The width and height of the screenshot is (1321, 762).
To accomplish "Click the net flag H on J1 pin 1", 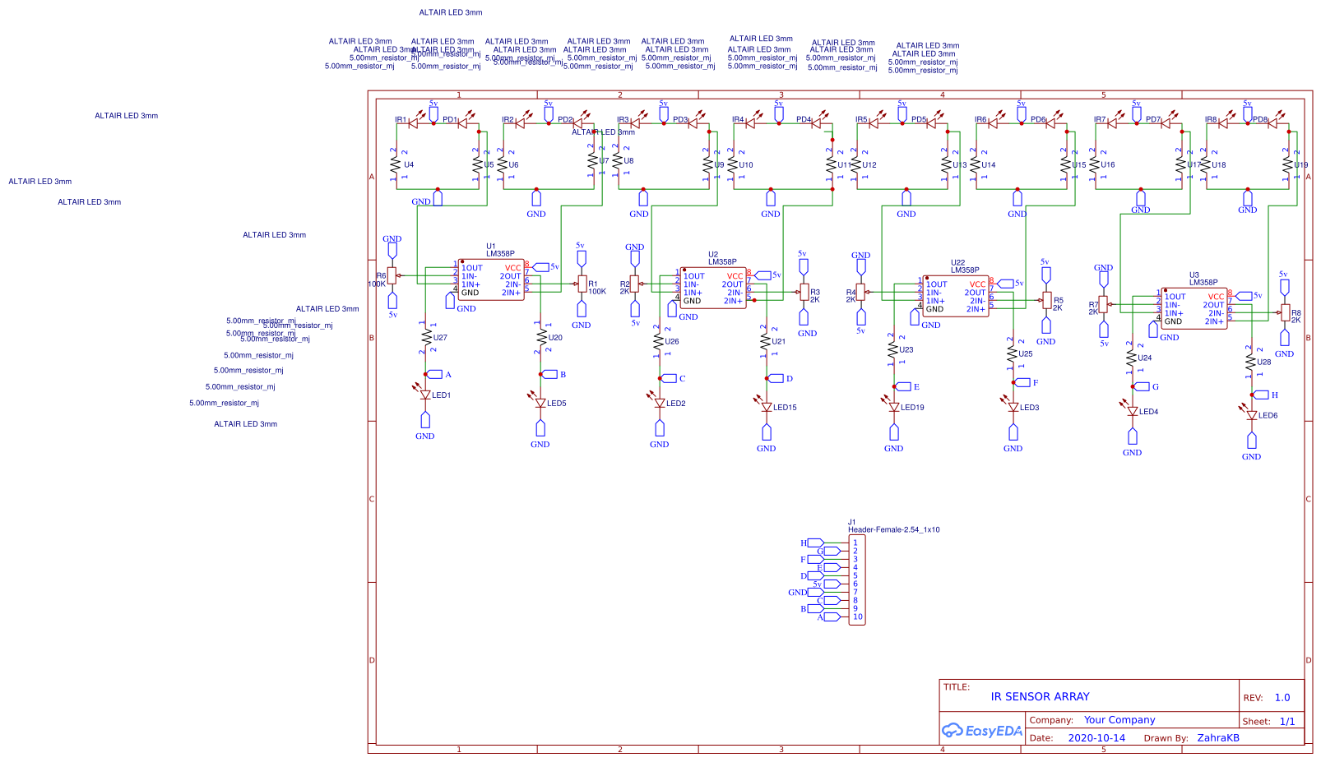I will pyautogui.click(x=814, y=543).
